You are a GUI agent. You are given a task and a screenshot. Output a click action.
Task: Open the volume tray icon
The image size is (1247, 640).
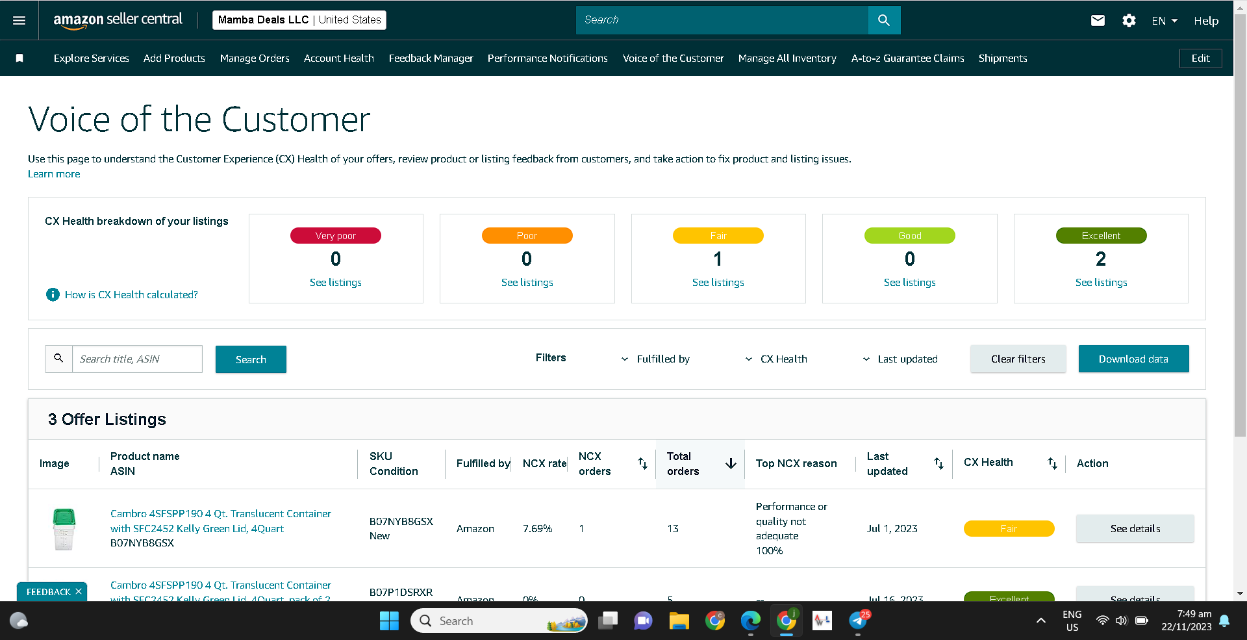pos(1122,621)
